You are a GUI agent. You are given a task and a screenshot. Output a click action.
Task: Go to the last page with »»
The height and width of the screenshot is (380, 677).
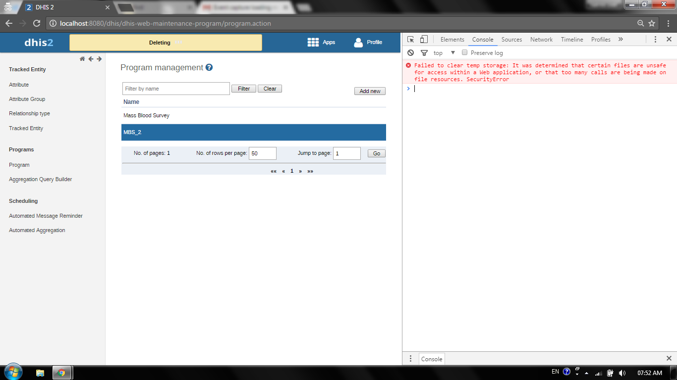(310, 171)
